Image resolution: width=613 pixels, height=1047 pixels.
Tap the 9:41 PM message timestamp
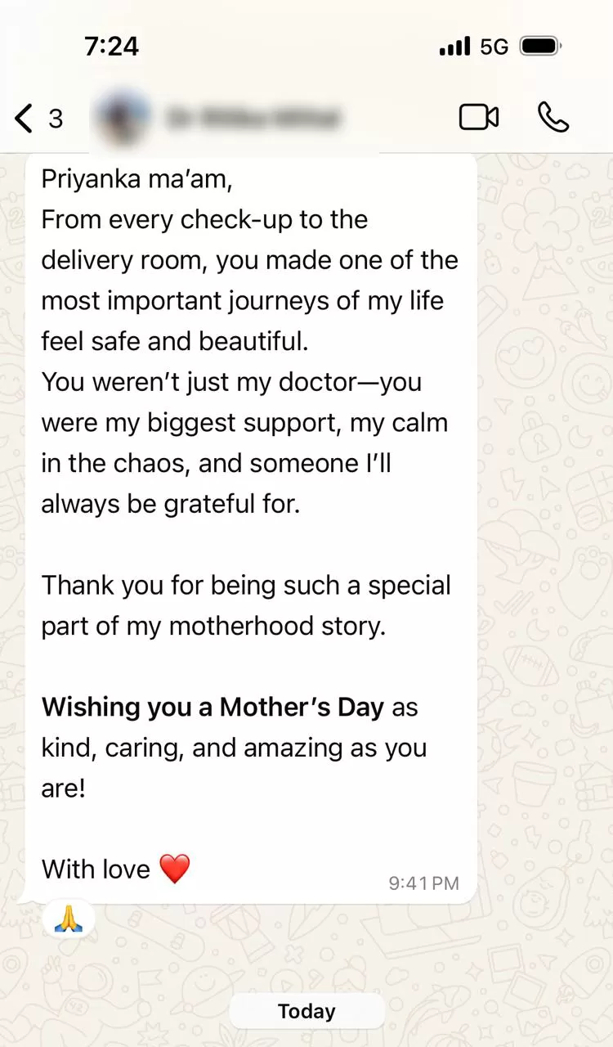423,883
